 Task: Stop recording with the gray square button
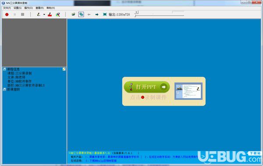point(23,14)
